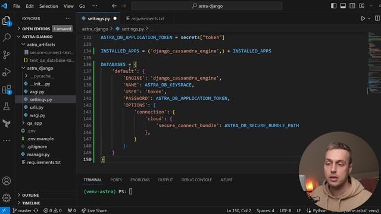The height and width of the screenshot is (214, 381).
Task: Collapse the astra_artifacts folder
Action: point(46,45)
